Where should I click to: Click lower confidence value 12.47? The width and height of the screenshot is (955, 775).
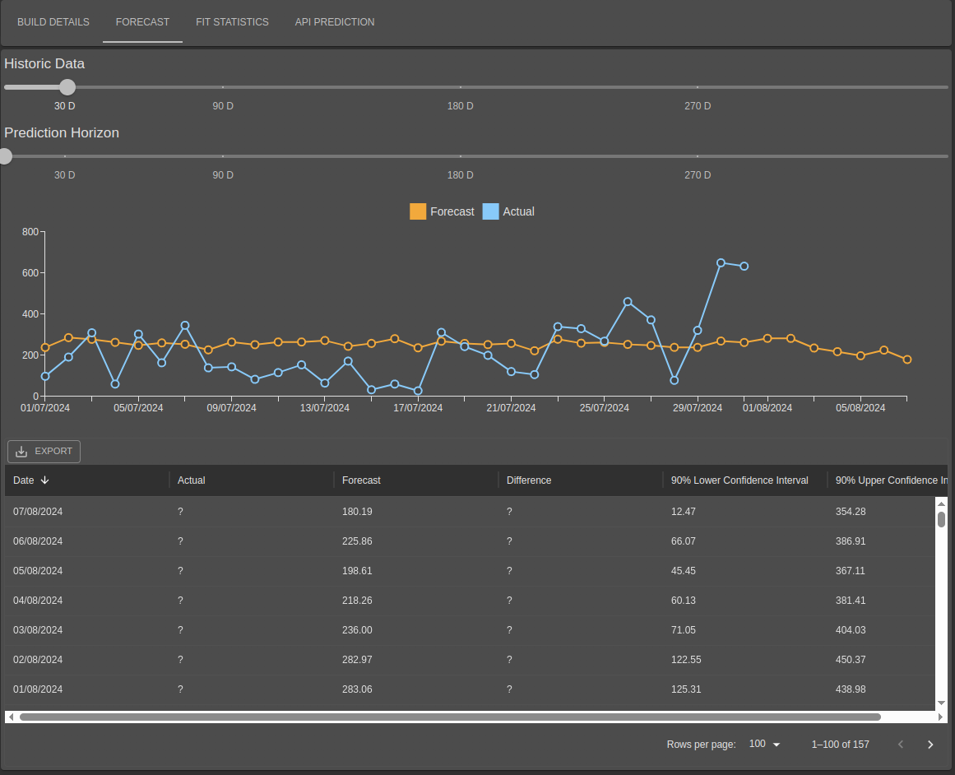pos(684,512)
